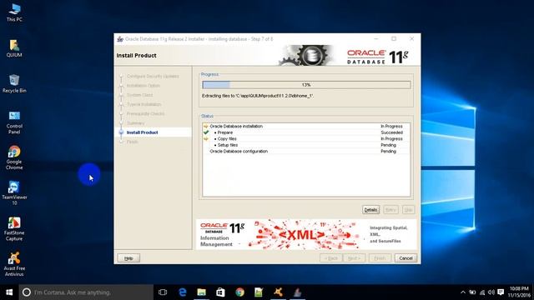The height and width of the screenshot is (300, 534).
Task: Launch Google Chrome from desktop
Action: tap(14, 157)
